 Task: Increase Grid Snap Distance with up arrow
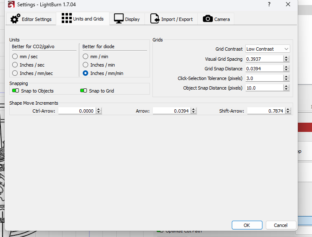[x=286, y=67]
